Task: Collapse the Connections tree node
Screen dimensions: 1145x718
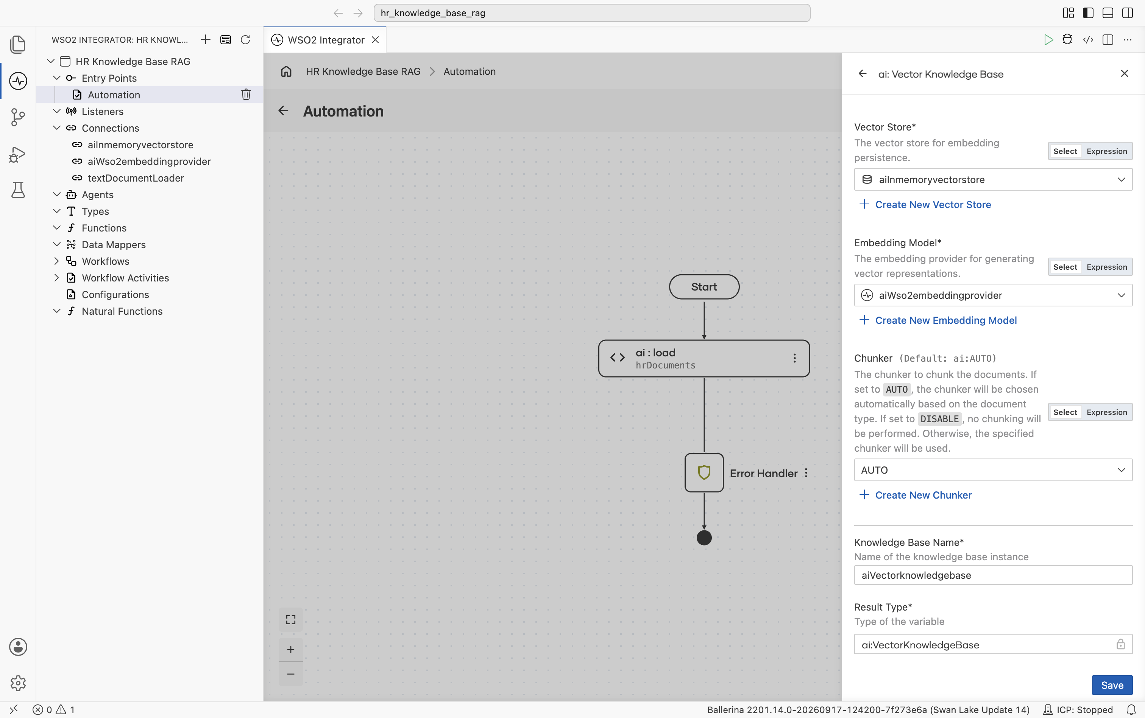Action: point(56,128)
